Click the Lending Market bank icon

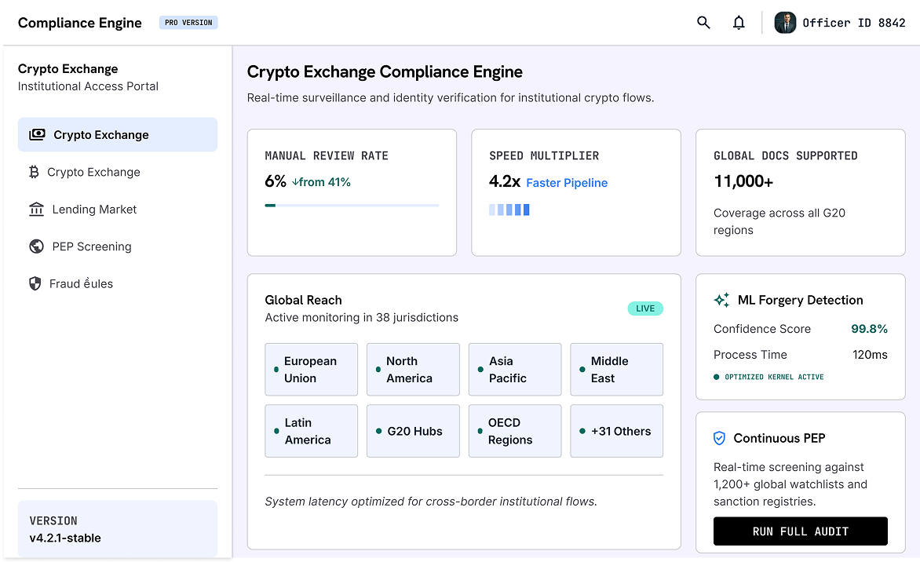(x=36, y=210)
